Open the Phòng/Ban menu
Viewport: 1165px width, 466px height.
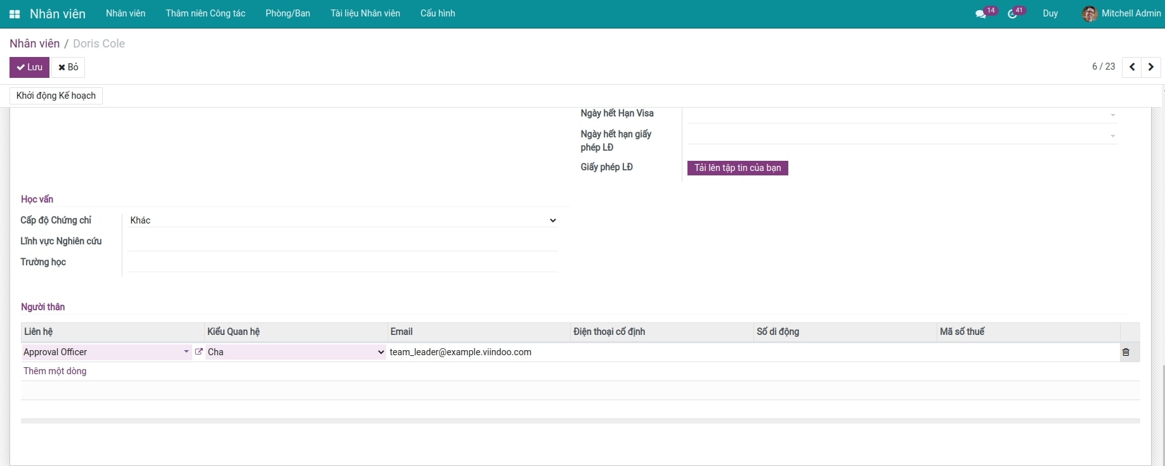287,13
